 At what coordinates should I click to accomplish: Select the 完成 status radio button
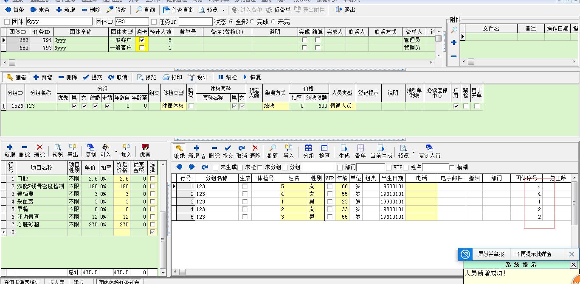(x=253, y=22)
